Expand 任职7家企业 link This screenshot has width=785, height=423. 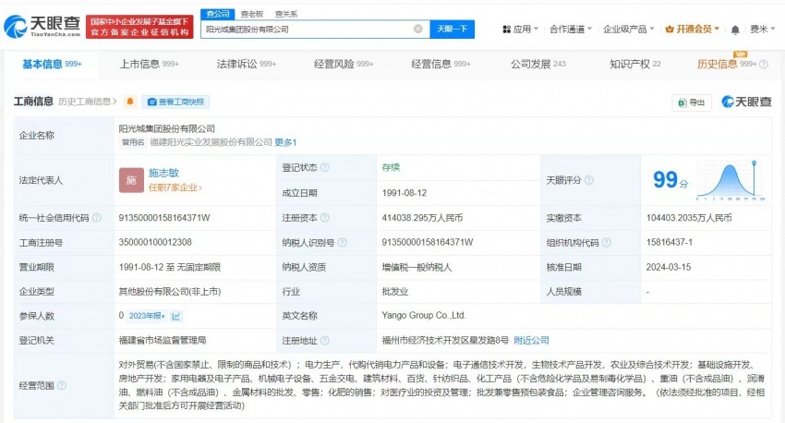(x=175, y=187)
